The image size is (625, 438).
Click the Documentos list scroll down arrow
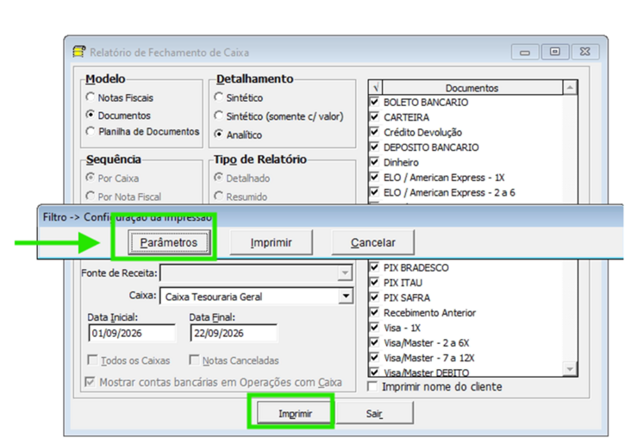[x=570, y=369]
